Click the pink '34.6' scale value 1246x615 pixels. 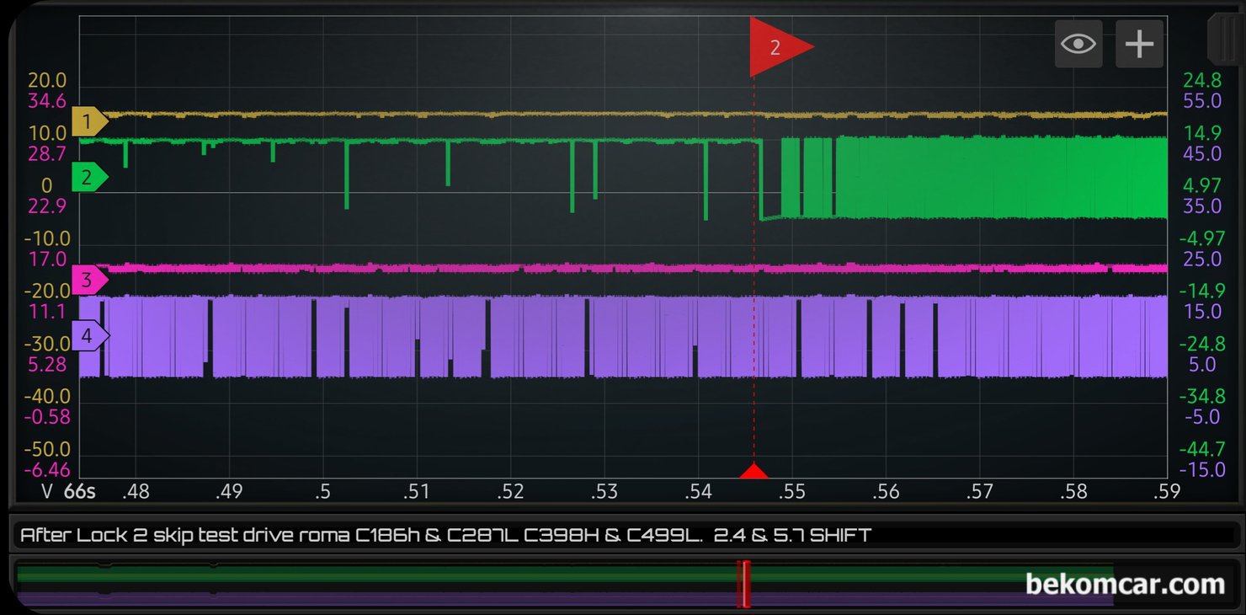(47, 101)
